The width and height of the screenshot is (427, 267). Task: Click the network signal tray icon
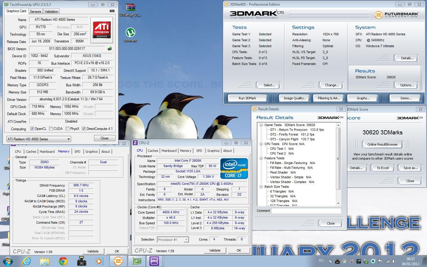pyautogui.click(x=387, y=261)
